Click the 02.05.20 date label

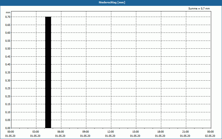(210, 136)
